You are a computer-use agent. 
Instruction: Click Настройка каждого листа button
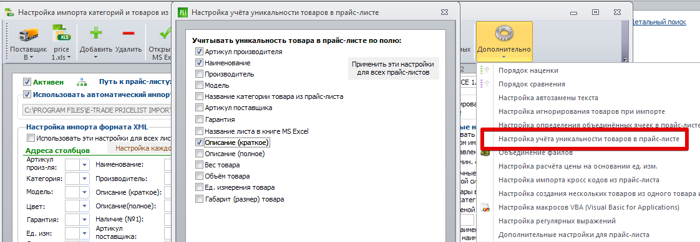click(140, 147)
